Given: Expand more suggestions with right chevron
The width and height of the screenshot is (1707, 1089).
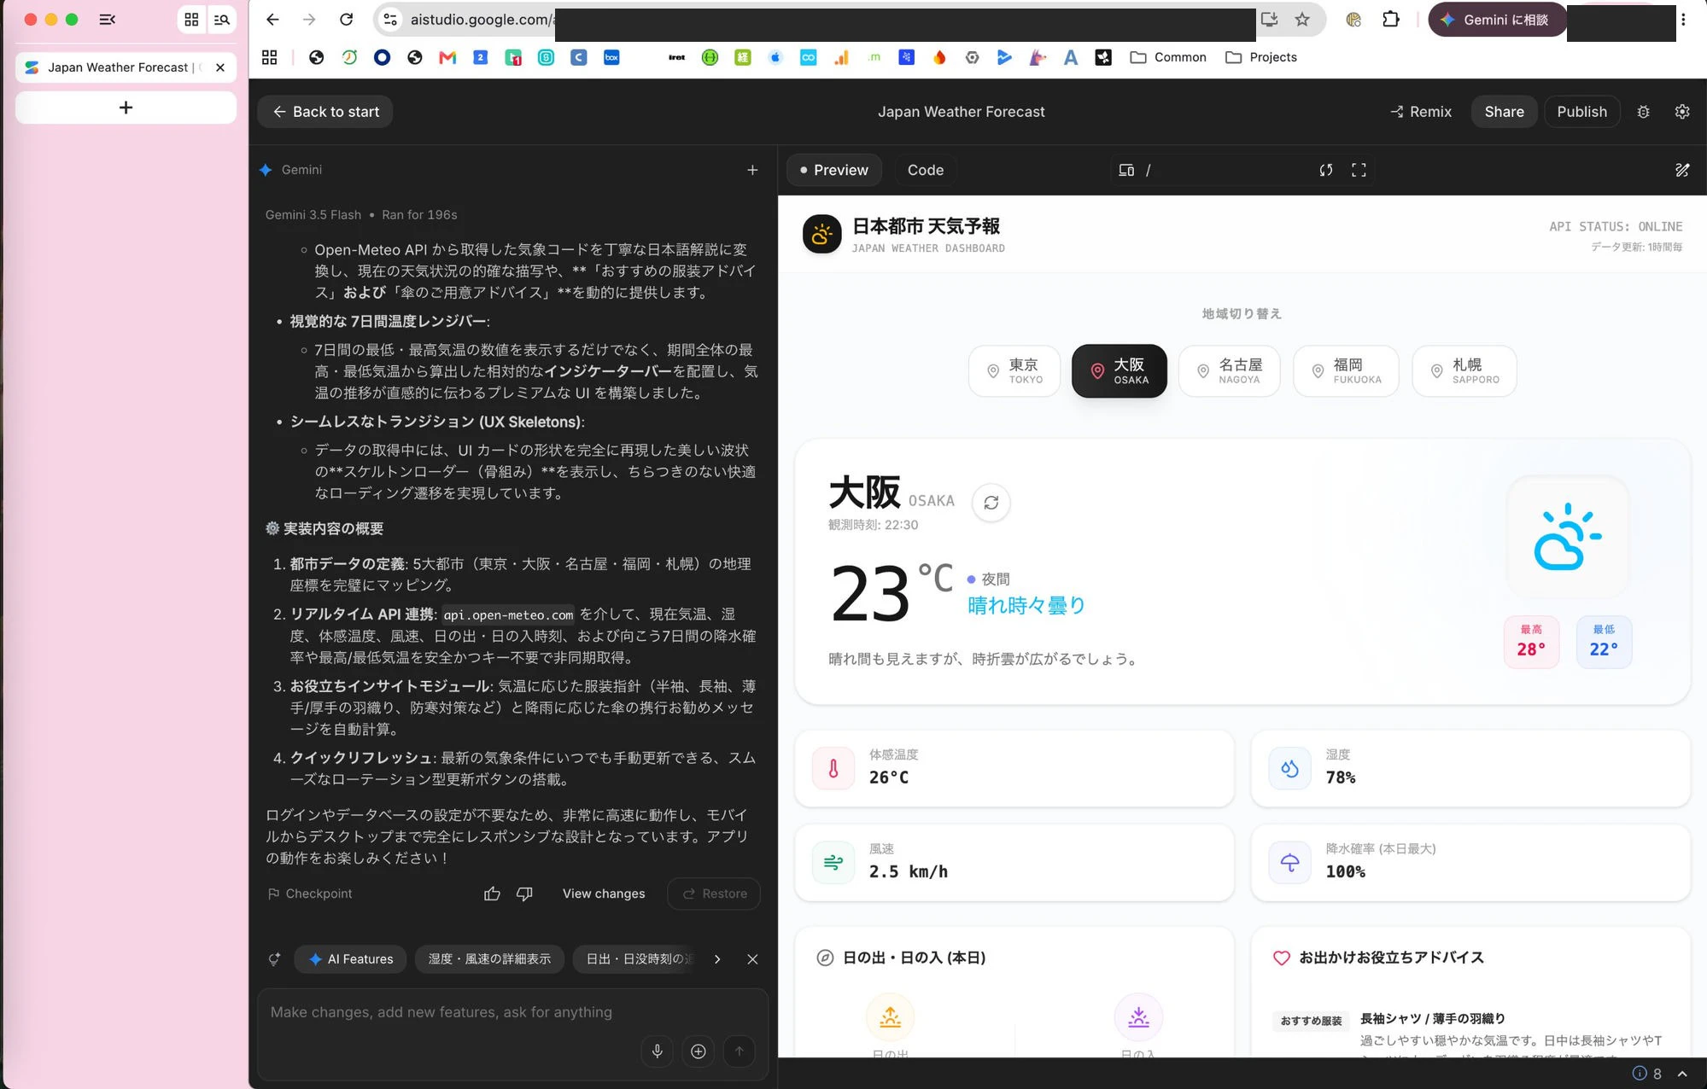Looking at the screenshot, I should click(716, 959).
